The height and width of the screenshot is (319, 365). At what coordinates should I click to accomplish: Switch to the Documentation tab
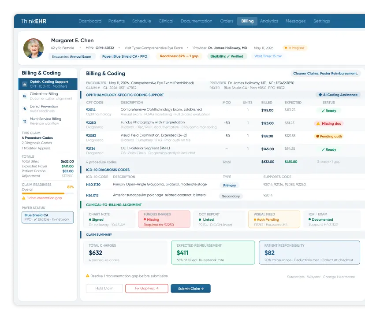tap(197, 21)
